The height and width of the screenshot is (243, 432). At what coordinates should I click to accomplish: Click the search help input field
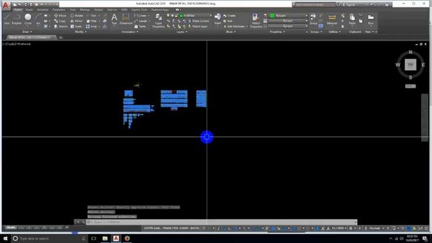315,5
